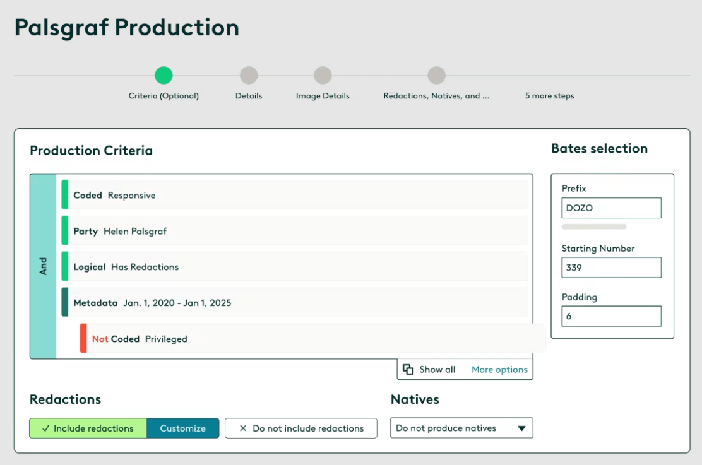Open More options link
702x465 pixels.
(499, 369)
